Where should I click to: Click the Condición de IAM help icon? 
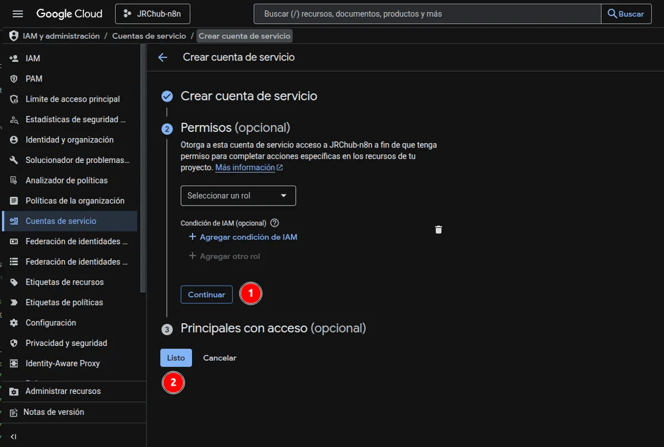274,223
